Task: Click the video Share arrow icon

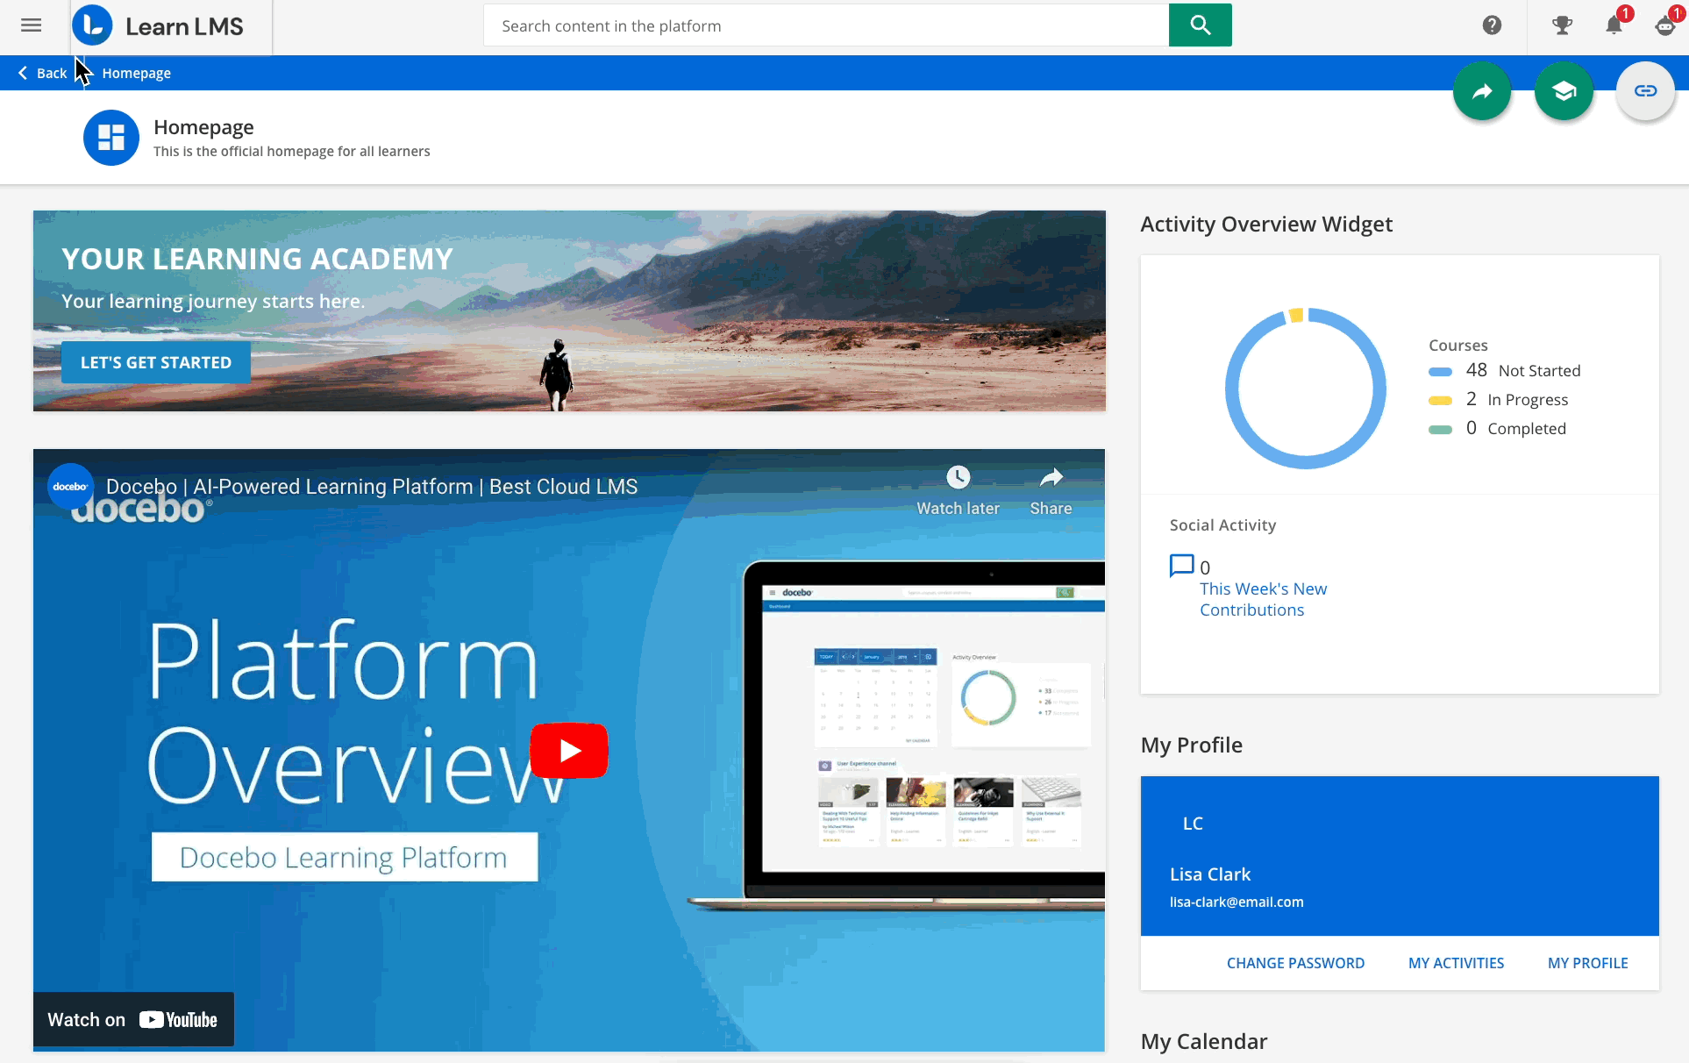Action: tap(1051, 477)
